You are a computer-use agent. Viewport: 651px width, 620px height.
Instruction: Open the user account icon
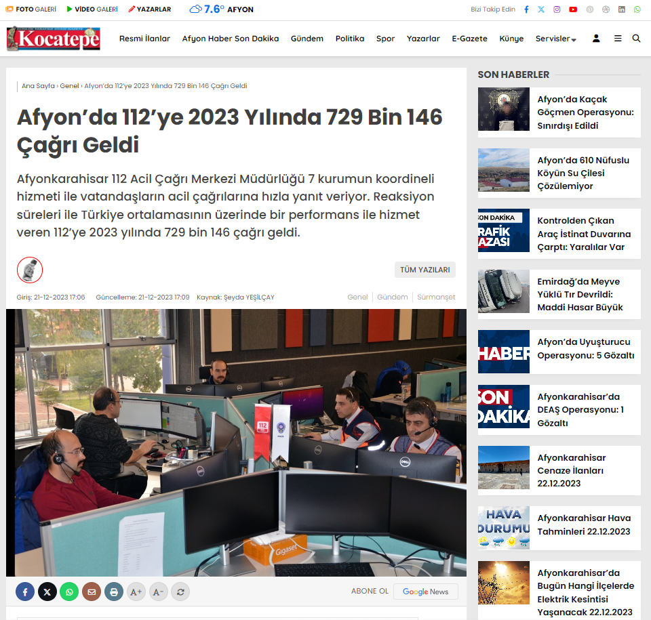click(596, 39)
